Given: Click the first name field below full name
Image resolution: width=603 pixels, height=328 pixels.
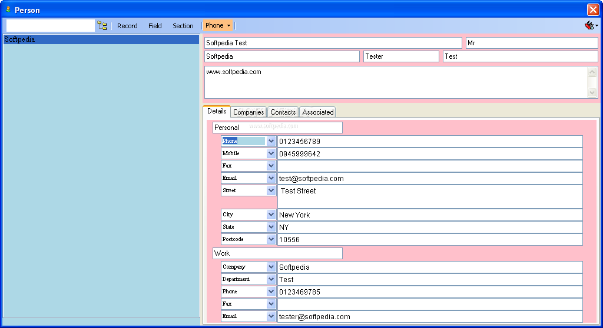Looking at the screenshot, I should tap(282, 56).
